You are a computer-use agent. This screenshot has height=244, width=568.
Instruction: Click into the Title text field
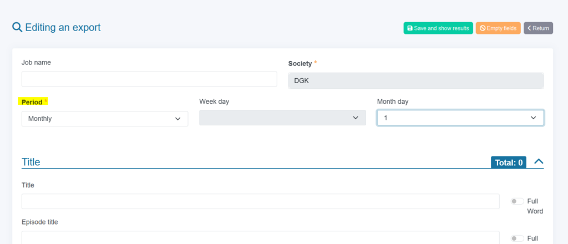(x=261, y=201)
